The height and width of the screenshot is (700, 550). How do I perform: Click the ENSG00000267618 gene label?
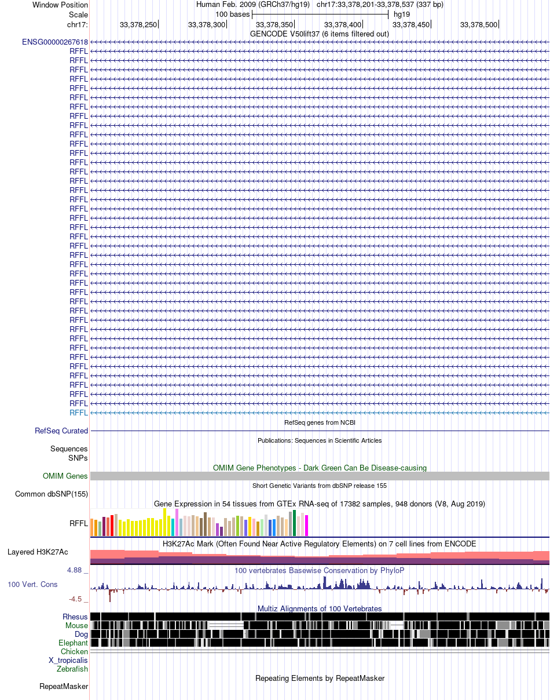pyautogui.click(x=55, y=42)
